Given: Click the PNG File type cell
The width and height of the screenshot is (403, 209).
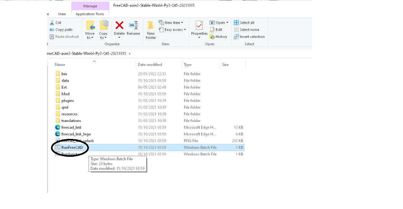Looking at the screenshot, I should [191, 141].
